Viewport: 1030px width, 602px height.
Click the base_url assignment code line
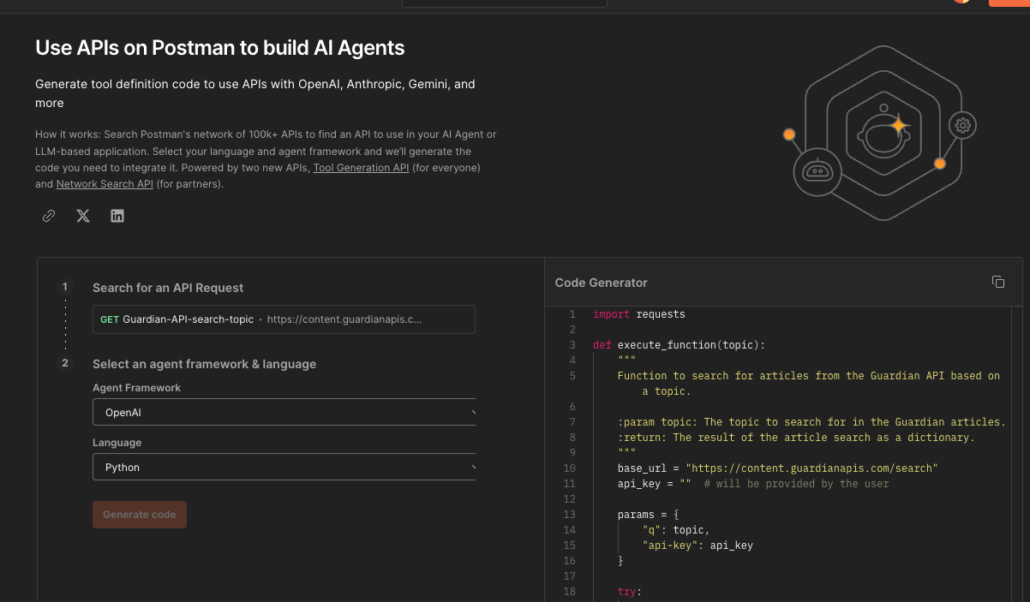click(778, 468)
